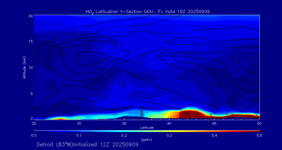
Task: Click the (ppbv) units label below the colorbar
Action: [x=146, y=140]
